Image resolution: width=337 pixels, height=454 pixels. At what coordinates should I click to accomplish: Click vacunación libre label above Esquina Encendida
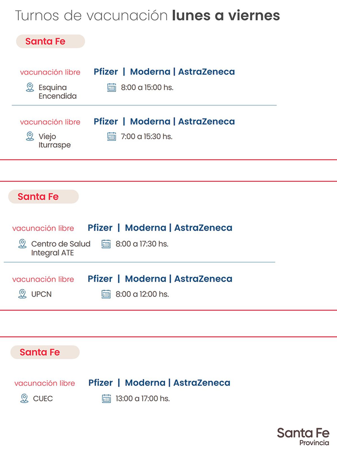point(50,72)
